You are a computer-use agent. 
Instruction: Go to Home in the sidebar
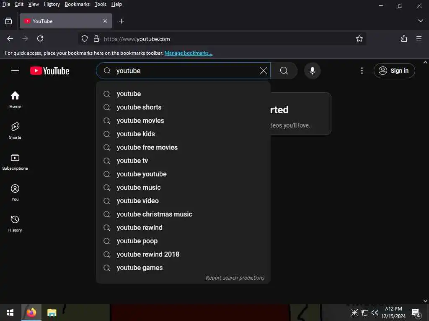point(15,99)
